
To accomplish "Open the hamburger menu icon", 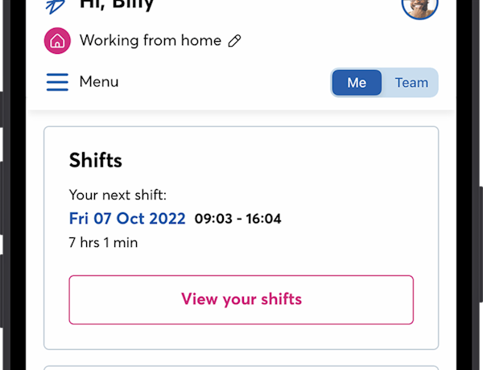I will (x=57, y=82).
